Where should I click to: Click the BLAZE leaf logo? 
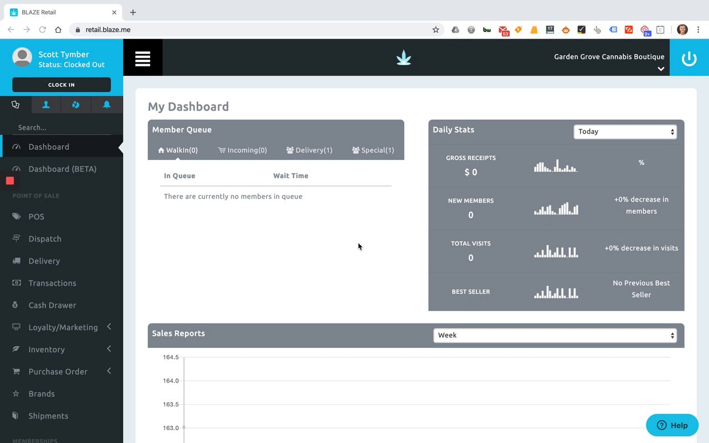coord(404,58)
